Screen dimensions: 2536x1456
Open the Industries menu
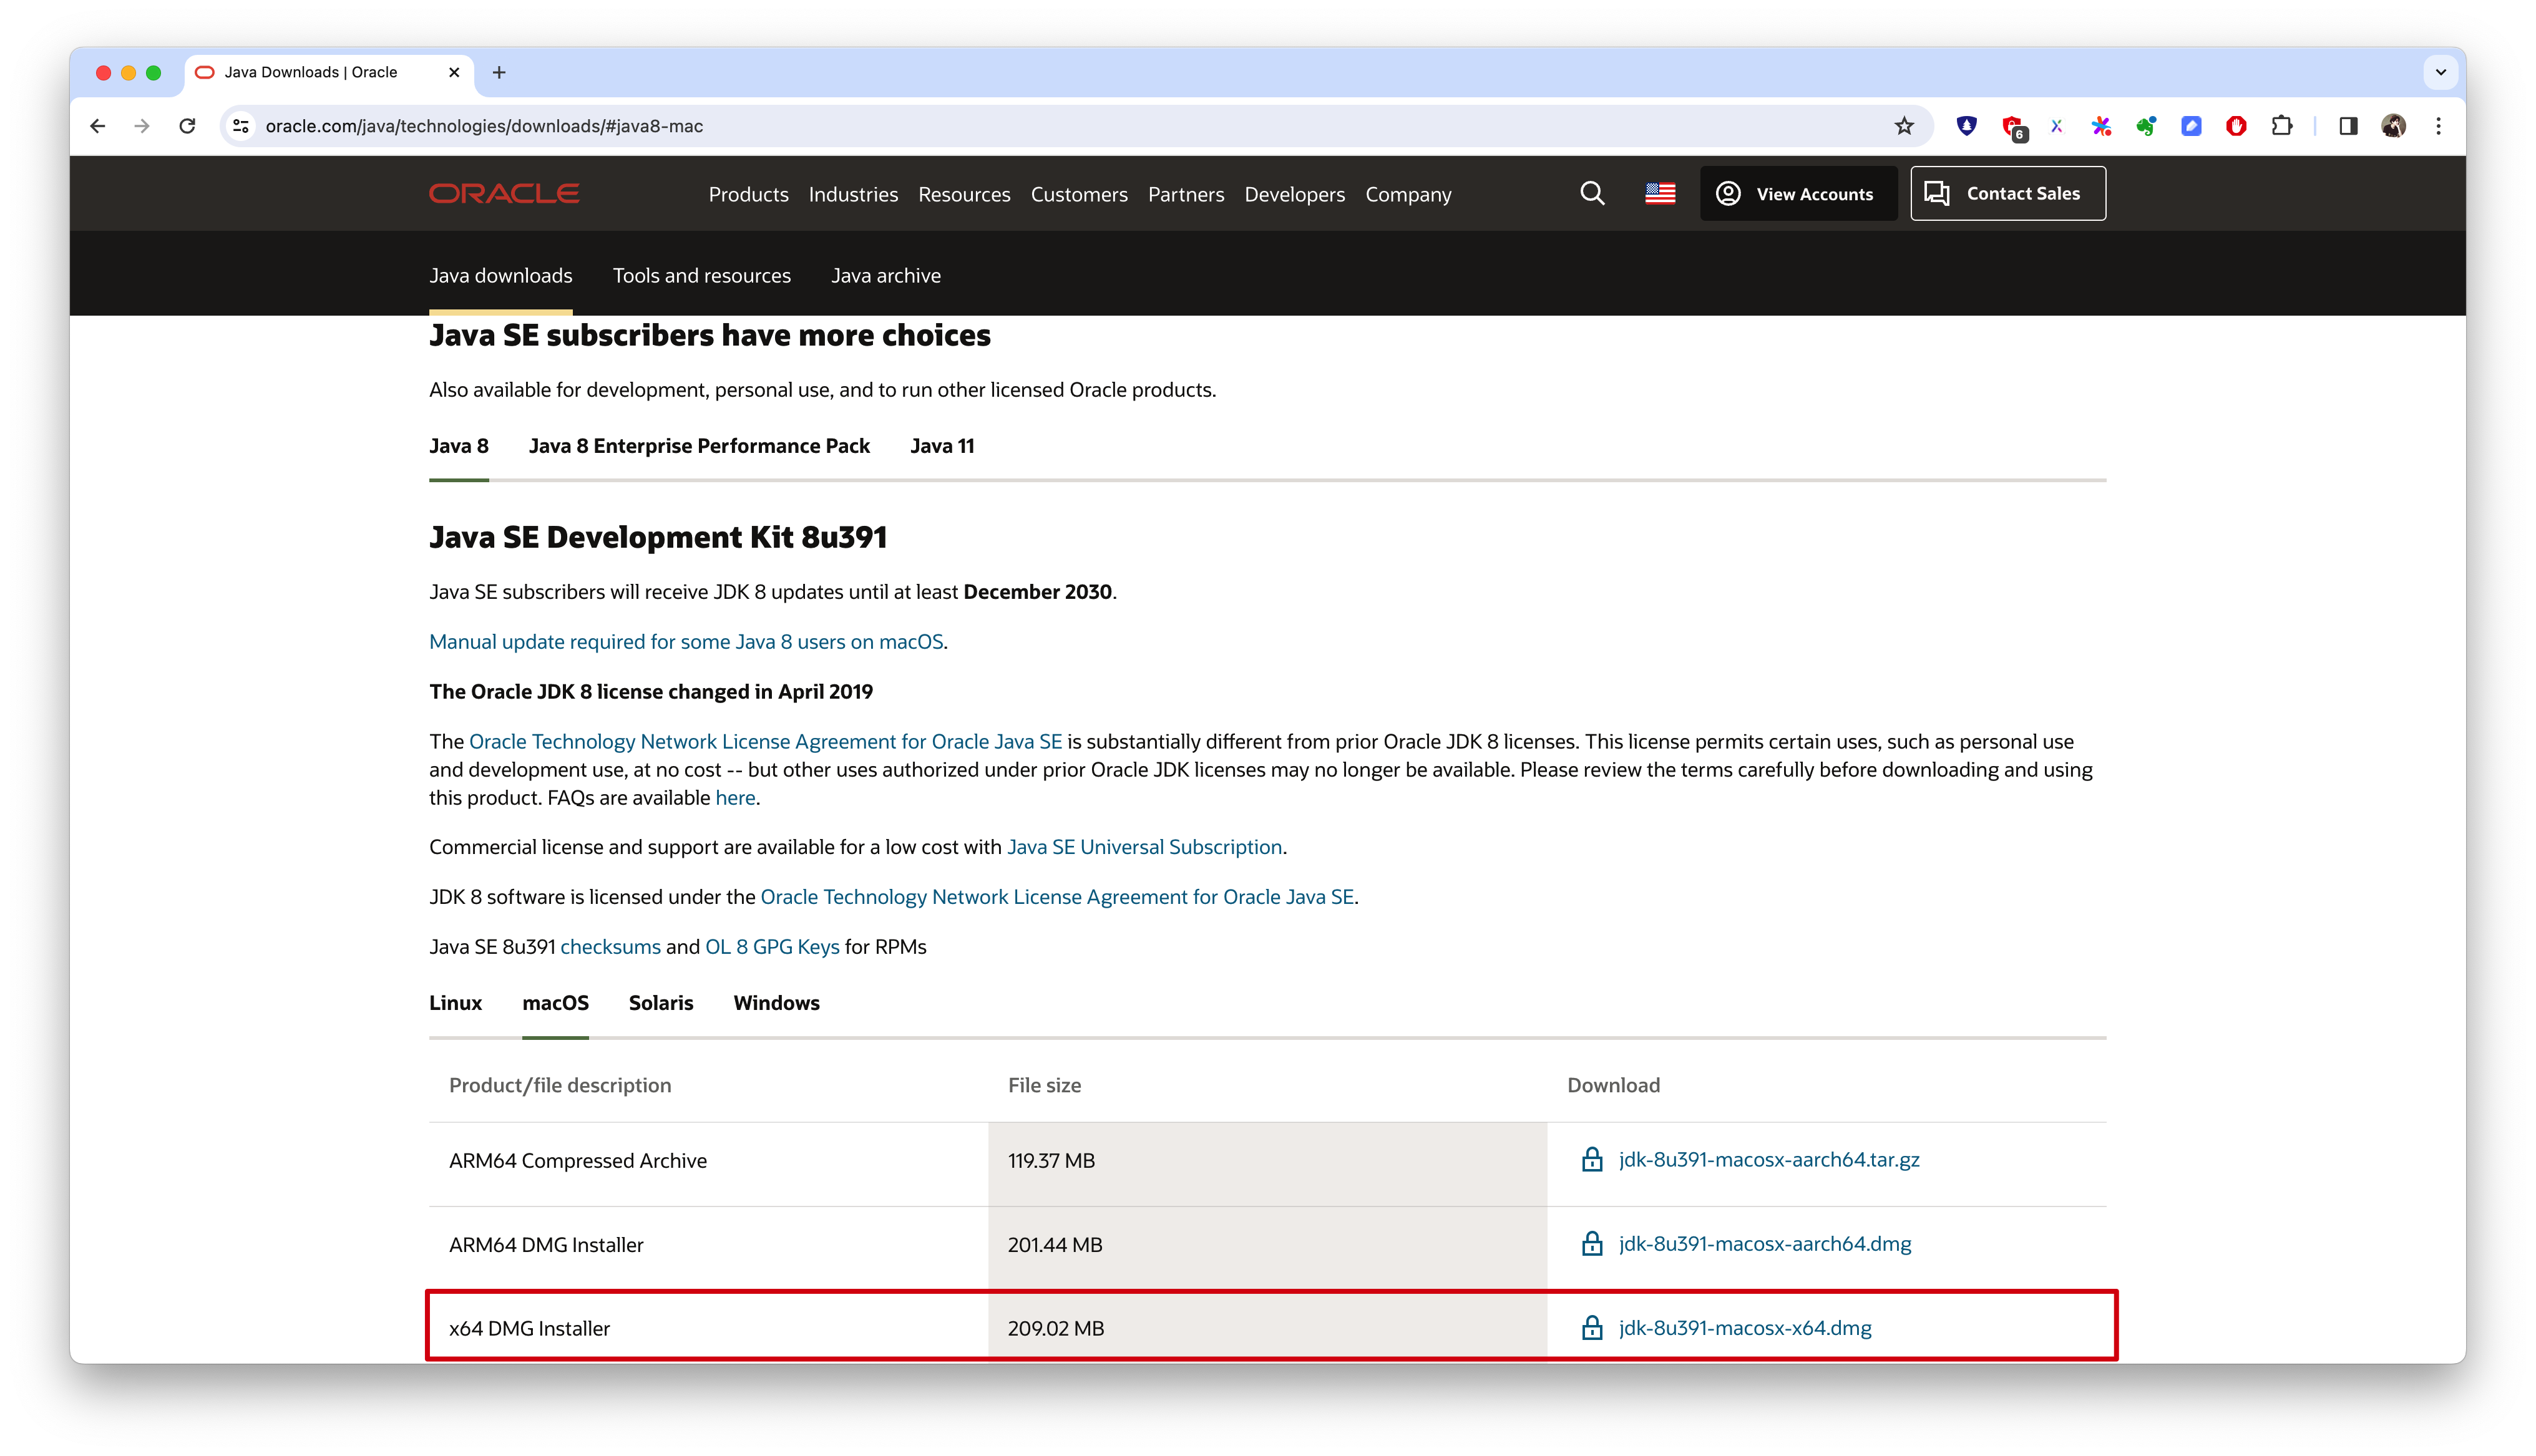[x=853, y=194]
